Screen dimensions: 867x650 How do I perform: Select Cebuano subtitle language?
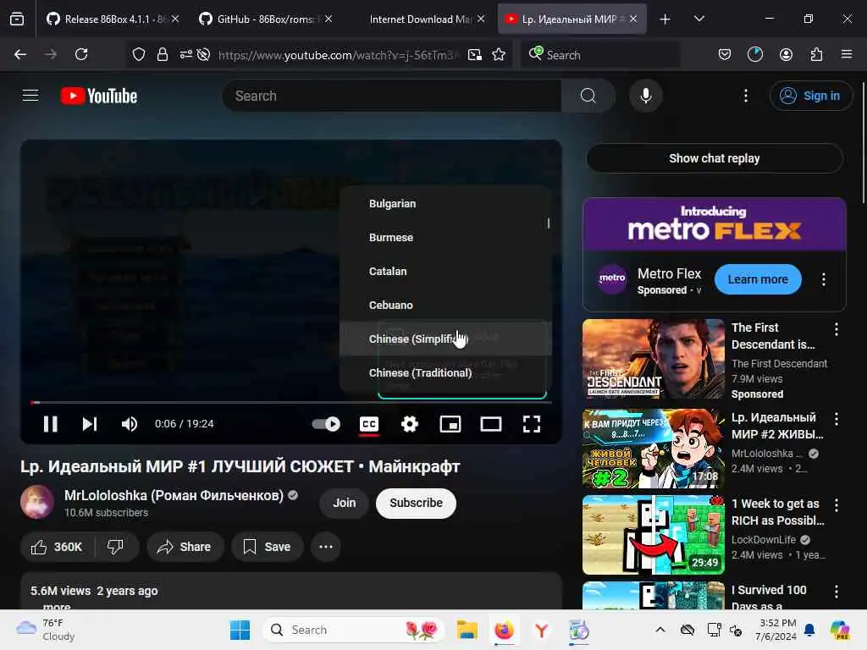pos(445,305)
